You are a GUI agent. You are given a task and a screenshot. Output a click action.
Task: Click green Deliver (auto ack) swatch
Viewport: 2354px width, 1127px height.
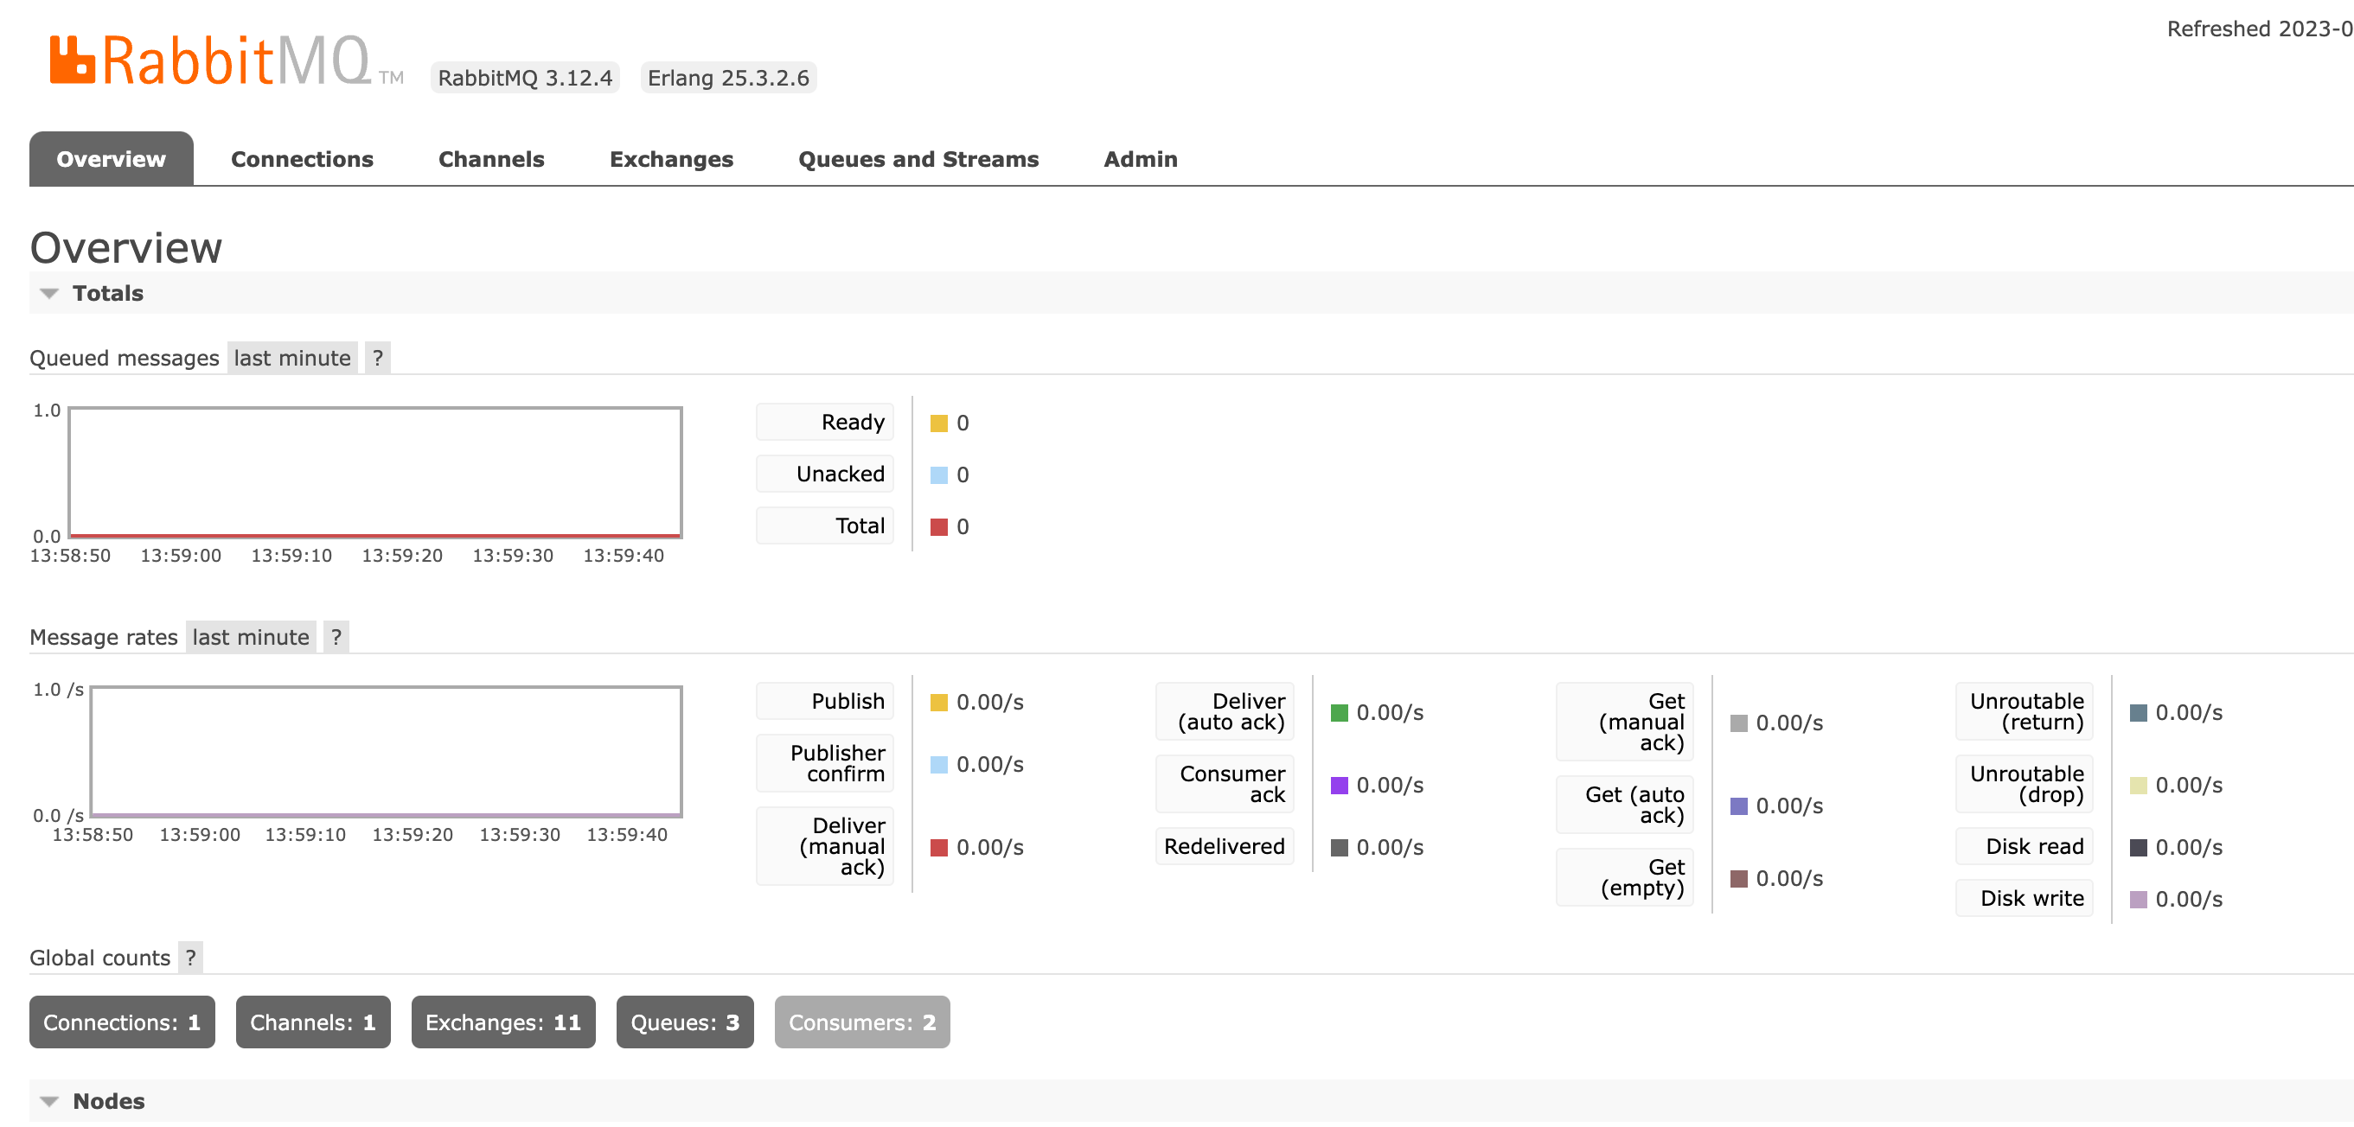click(1339, 713)
